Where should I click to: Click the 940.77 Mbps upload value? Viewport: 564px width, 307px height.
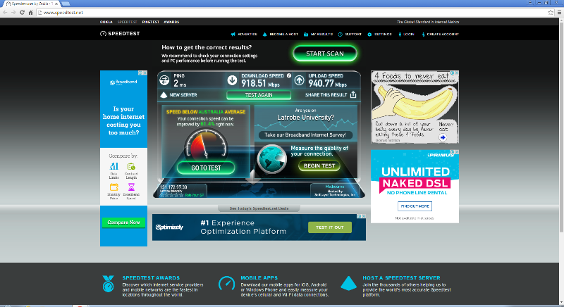327,83
